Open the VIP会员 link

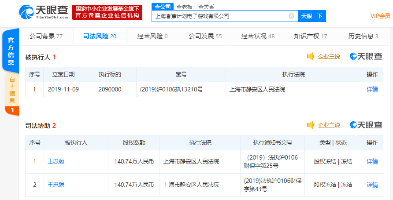[x=380, y=16]
